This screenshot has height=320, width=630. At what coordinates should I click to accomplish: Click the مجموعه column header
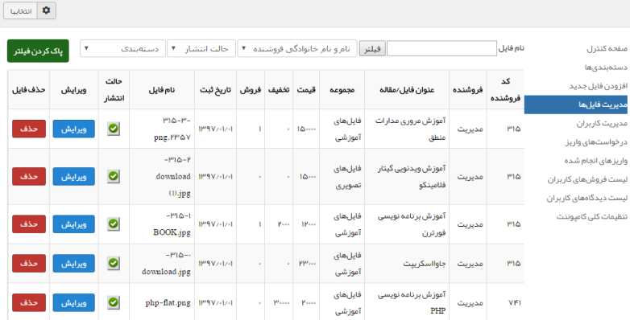(342, 90)
